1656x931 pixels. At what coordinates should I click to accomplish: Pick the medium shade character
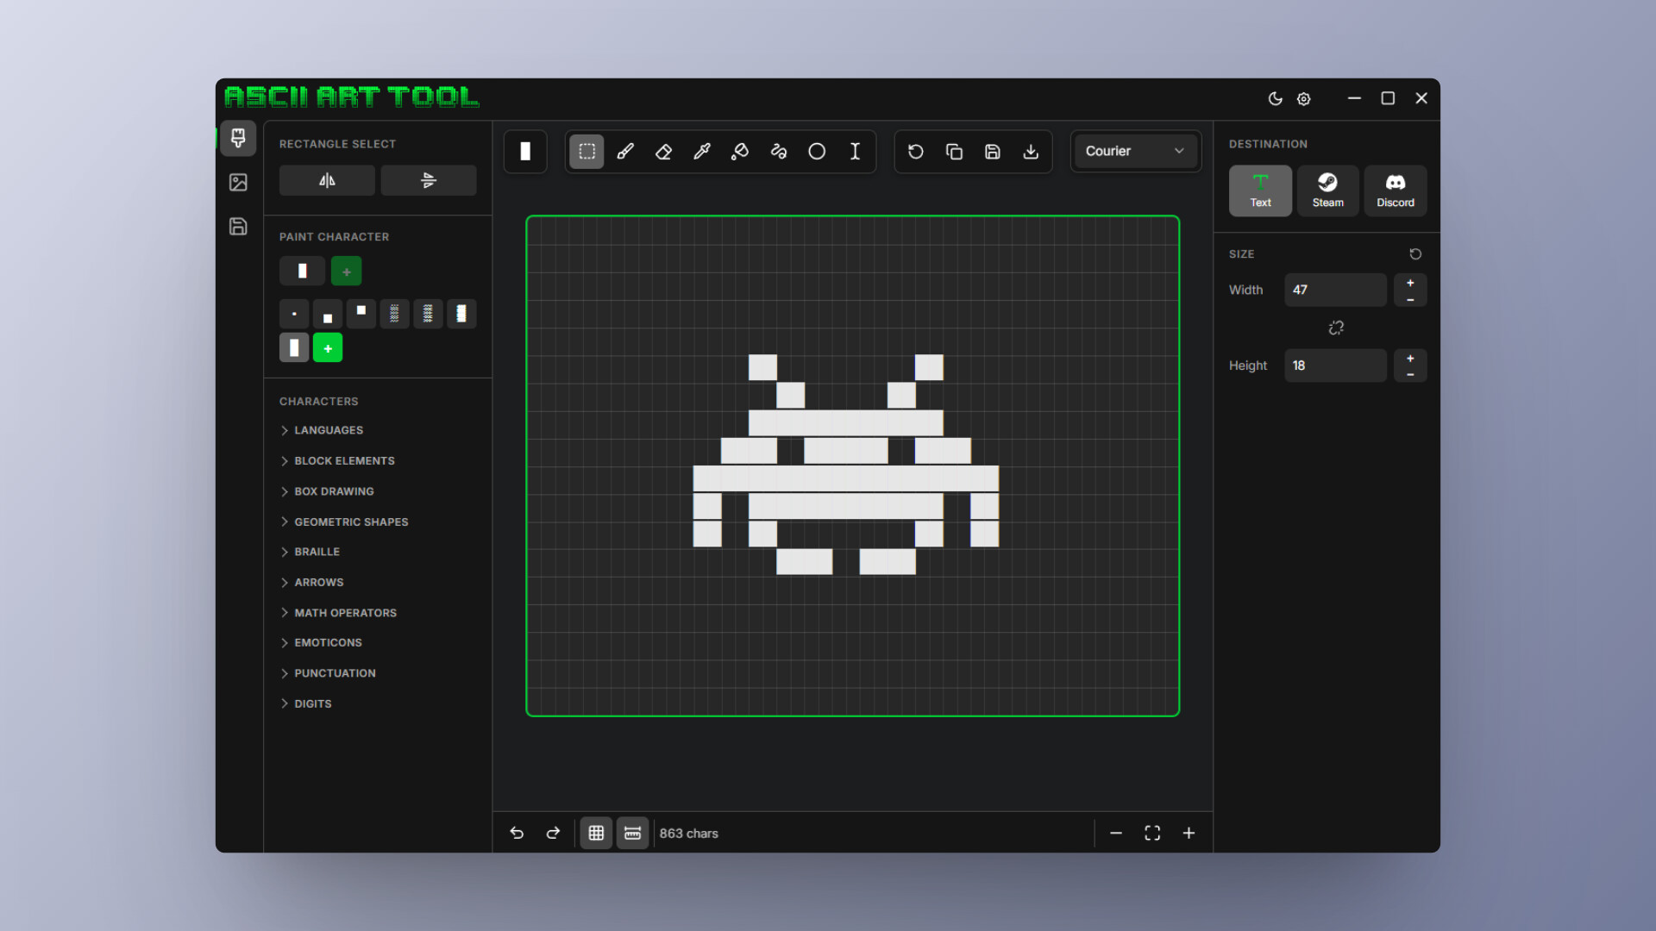point(428,314)
